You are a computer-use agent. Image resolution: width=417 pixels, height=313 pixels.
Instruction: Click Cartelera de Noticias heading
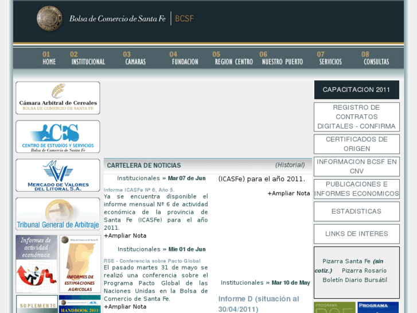(144, 165)
